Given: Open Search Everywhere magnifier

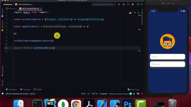Looking at the screenshot, I should pos(142,4).
